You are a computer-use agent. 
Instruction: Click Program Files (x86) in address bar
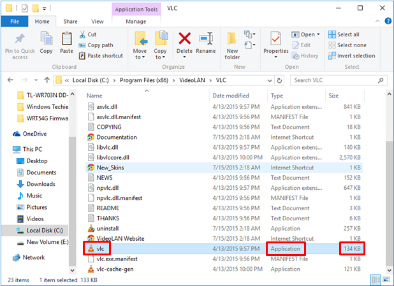coord(144,80)
